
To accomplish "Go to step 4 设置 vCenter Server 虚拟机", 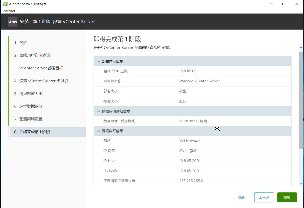I will click(x=41, y=81).
